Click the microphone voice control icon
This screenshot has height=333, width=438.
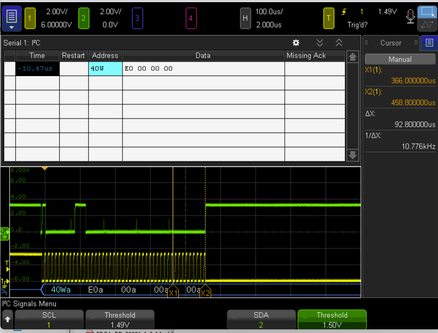coord(410,16)
